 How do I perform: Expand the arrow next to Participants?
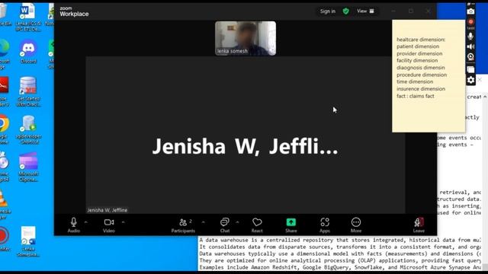point(204,222)
